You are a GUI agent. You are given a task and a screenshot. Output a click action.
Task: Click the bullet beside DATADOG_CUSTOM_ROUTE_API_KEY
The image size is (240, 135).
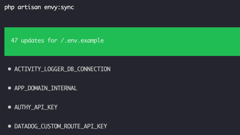[10, 126]
